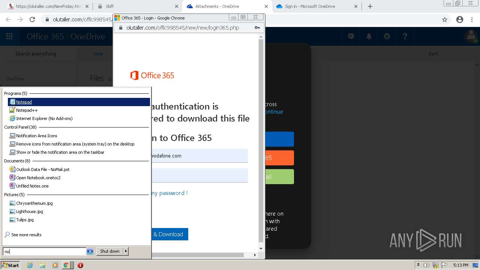Viewport: 480px width, 270px height.
Task: Bookmark this page with the star icon
Action: (445, 19)
